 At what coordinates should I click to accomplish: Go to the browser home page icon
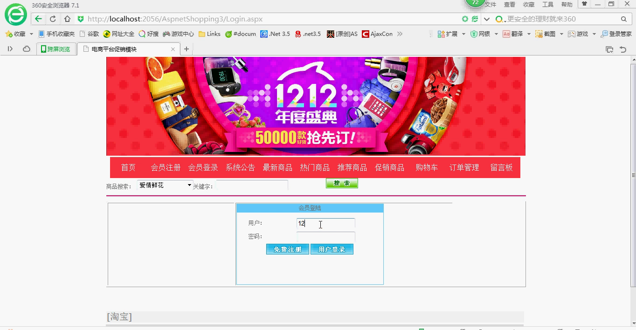tap(67, 19)
